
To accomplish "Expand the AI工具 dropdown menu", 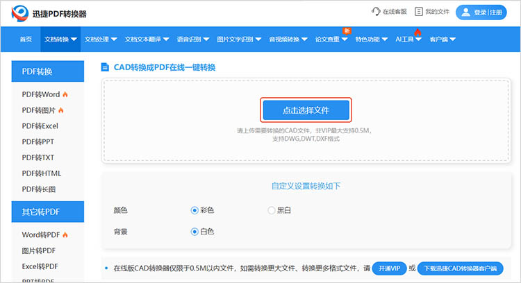I will [408, 40].
